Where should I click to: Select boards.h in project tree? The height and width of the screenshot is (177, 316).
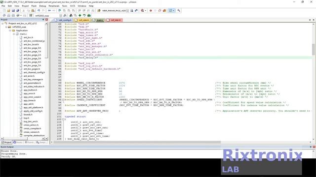pos(28,115)
